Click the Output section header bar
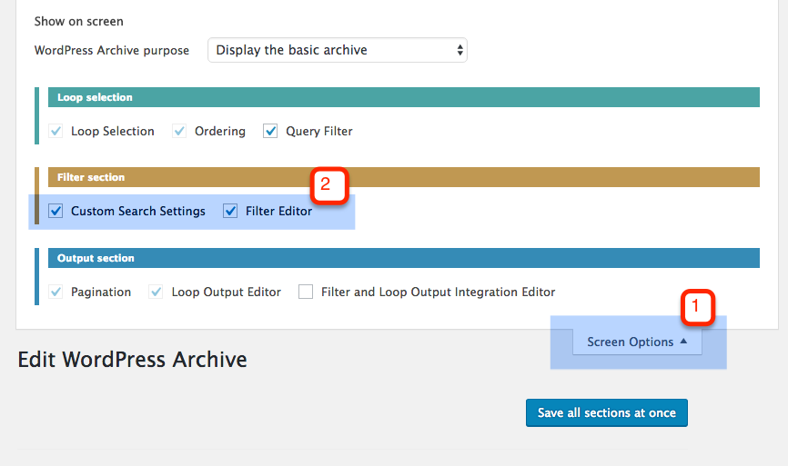Screen dimensions: 788x466 click(x=403, y=258)
